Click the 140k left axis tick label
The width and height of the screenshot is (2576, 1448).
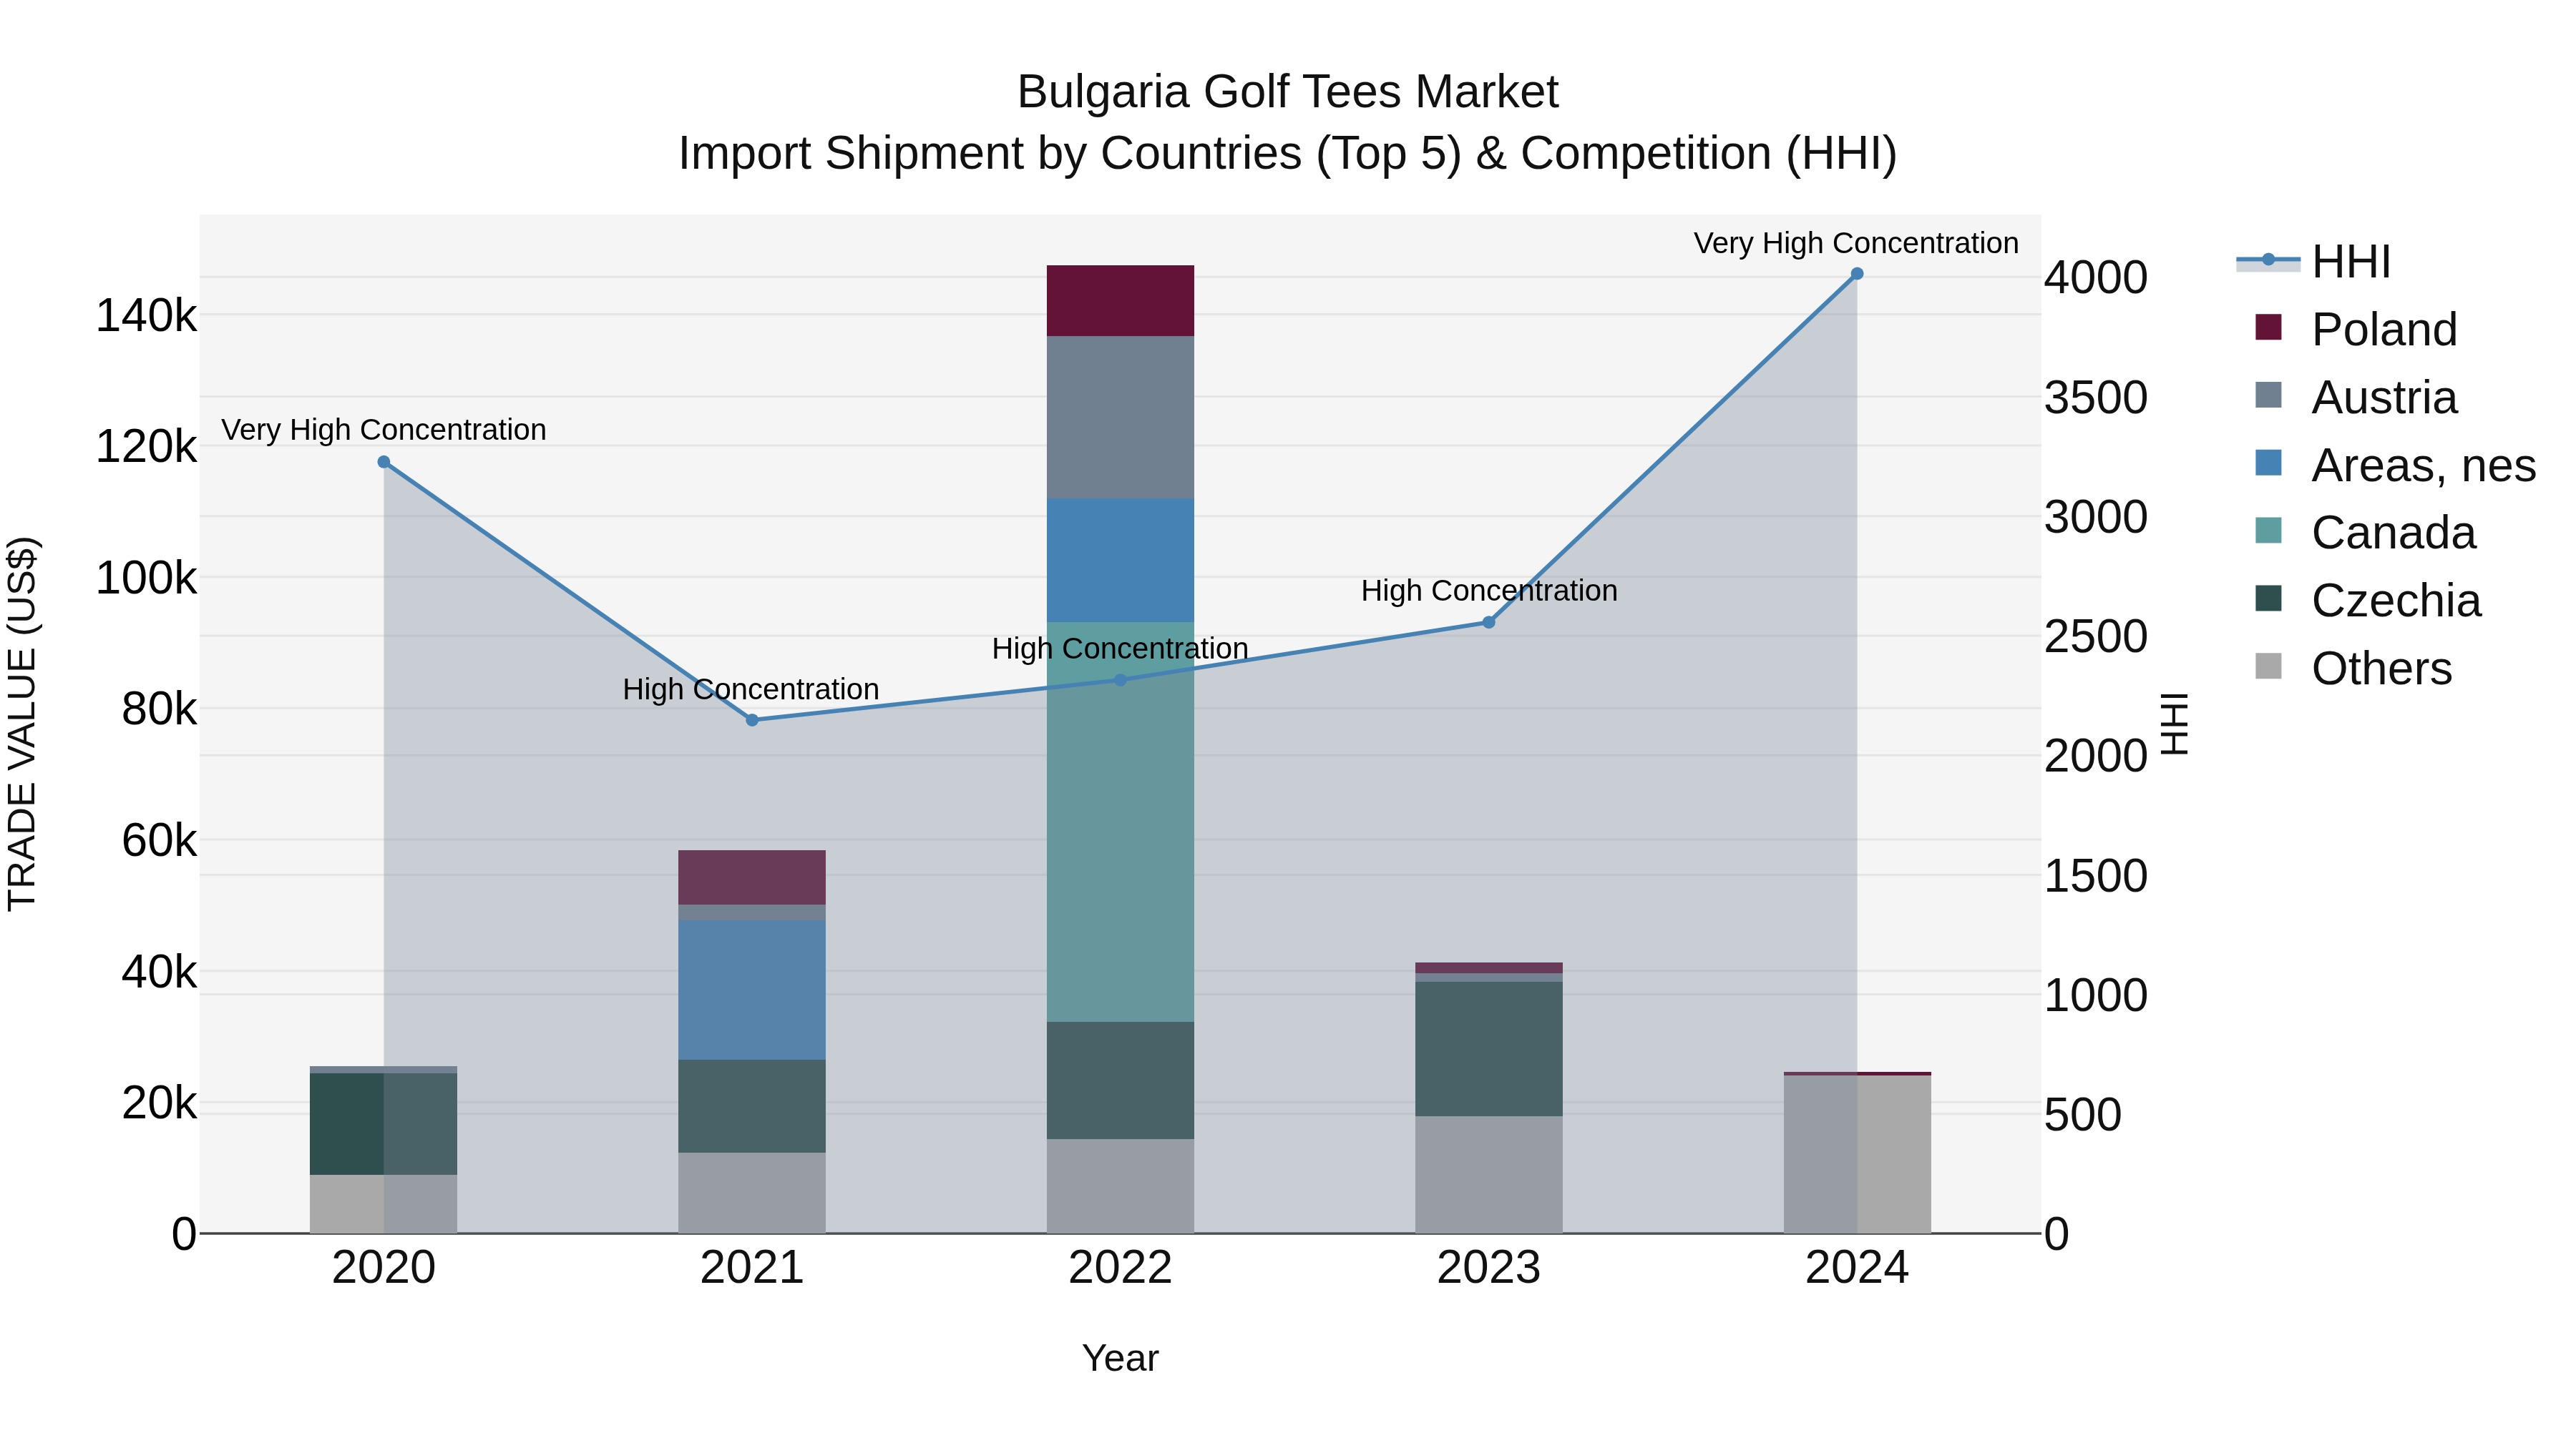(x=146, y=316)
